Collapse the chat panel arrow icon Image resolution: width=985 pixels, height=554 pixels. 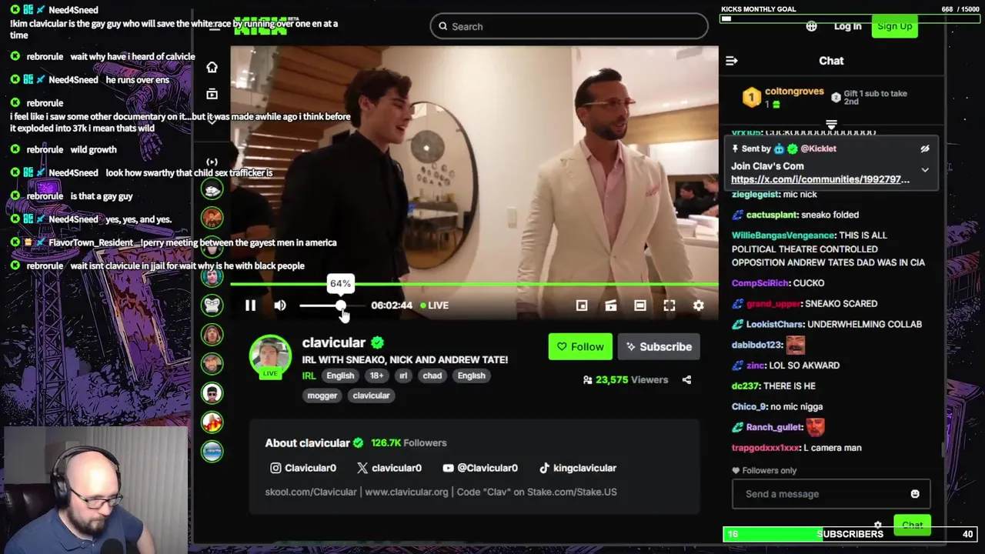(732, 61)
